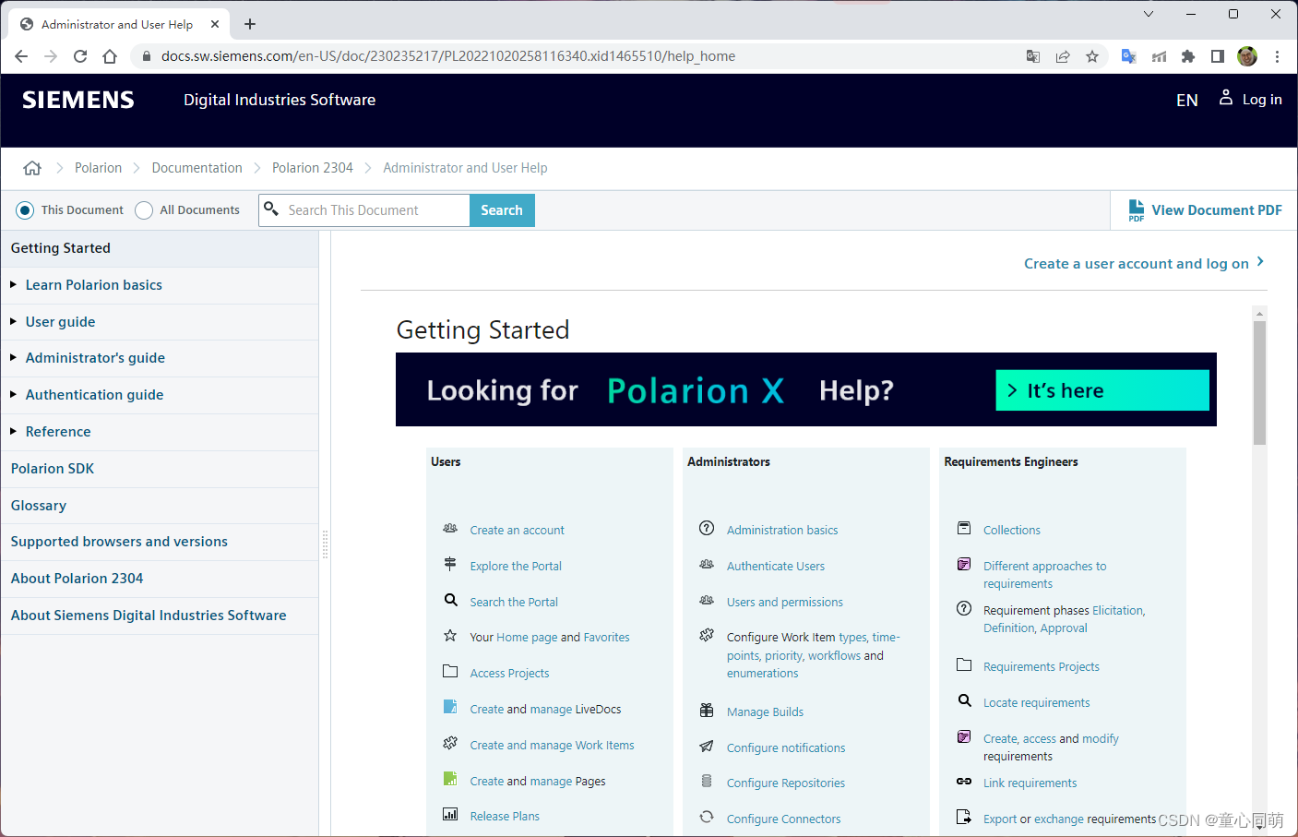Click the sidebar splitter handle
This screenshot has width=1298, height=837.
(x=325, y=544)
